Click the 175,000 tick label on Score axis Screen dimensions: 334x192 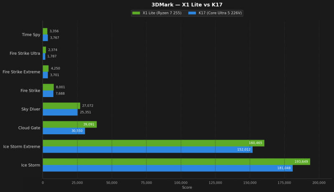point(284,183)
